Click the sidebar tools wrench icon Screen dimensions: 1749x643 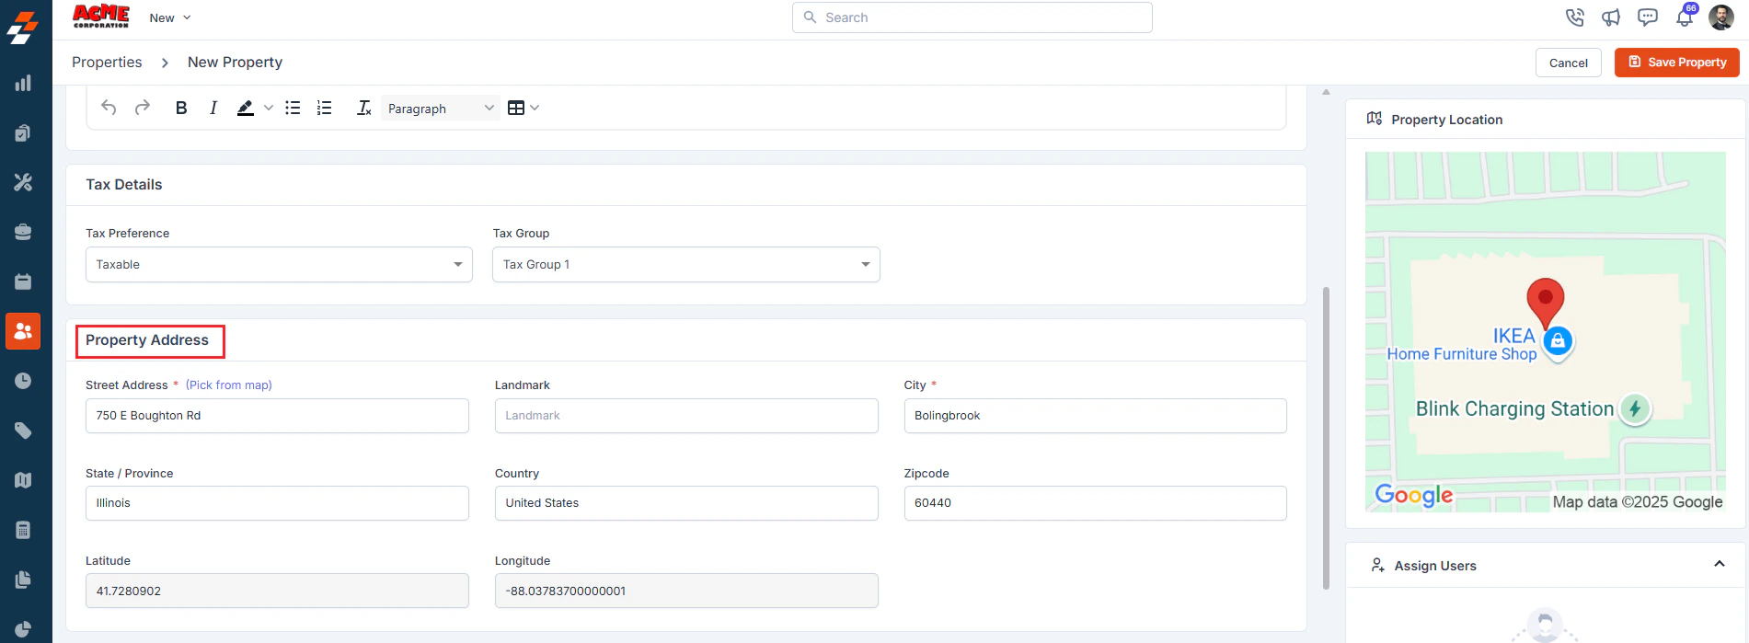click(23, 182)
